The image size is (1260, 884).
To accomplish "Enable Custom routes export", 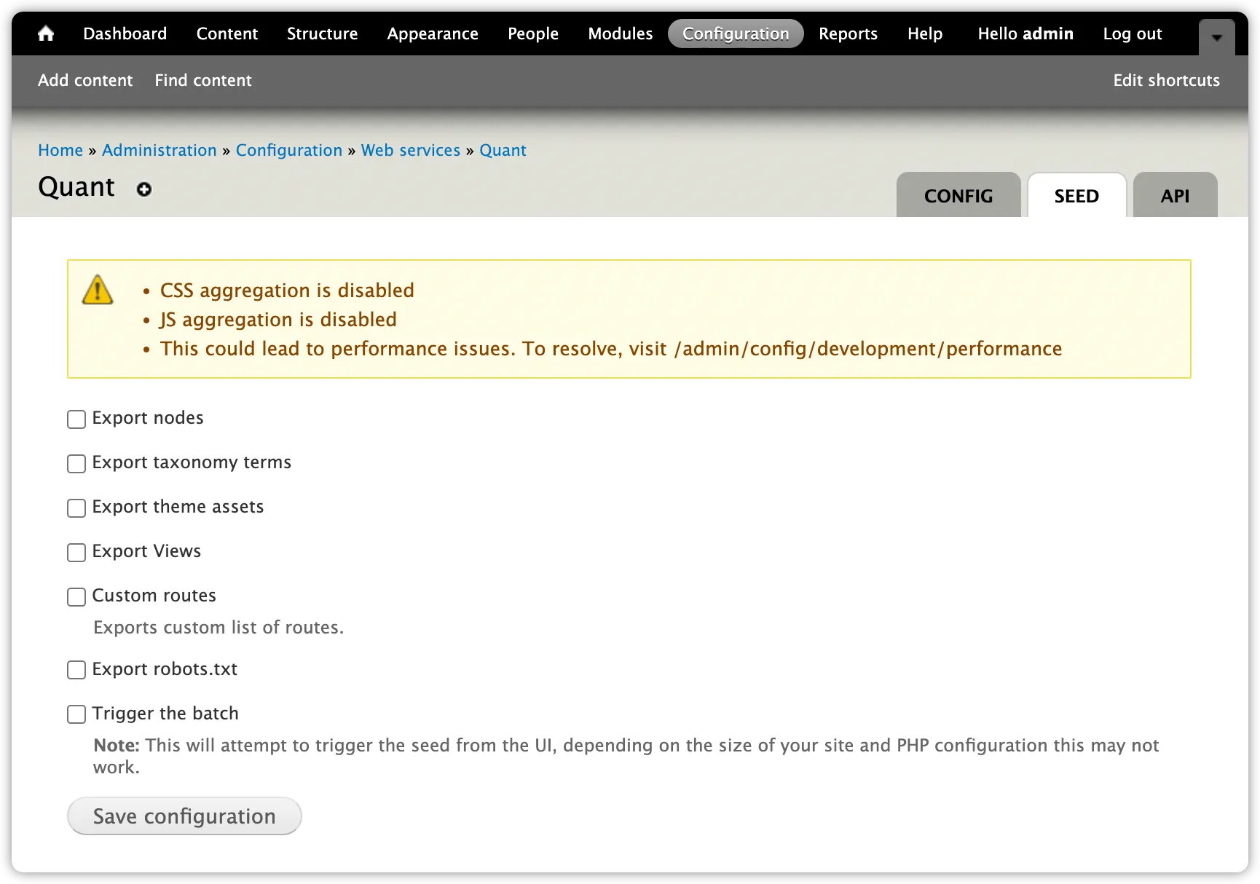I will (76, 596).
